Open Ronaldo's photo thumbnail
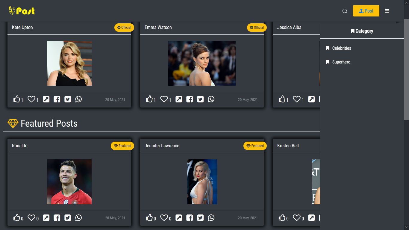The width and height of the screenshot is (409, 230). 69,181
